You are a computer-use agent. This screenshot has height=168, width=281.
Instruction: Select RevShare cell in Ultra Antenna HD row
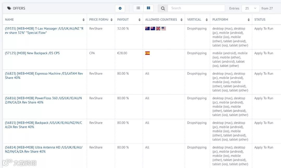[96, 147]
